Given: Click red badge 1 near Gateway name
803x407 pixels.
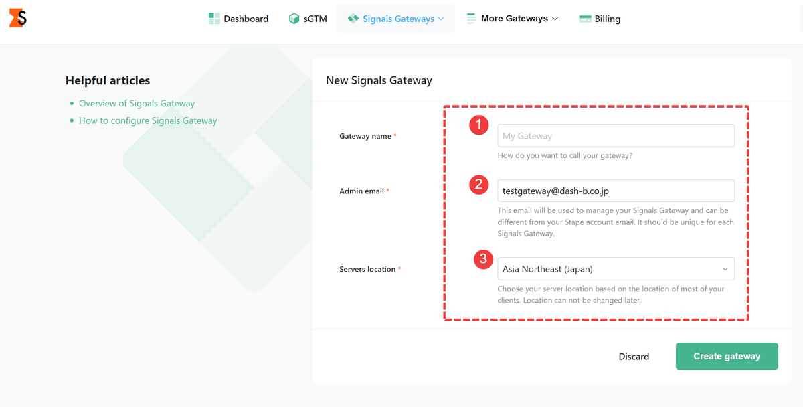Looking at the screenshot, I should 479,125.
